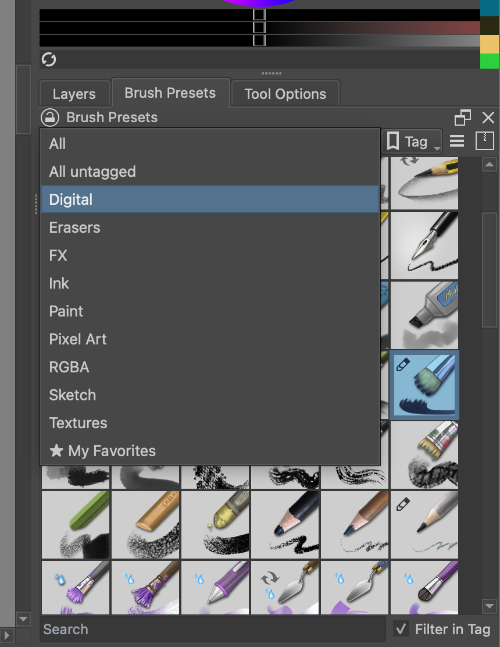Select the yellow pastel stick brush preset
This screenshot has height=647, width=500.
(x=215, y=524)
